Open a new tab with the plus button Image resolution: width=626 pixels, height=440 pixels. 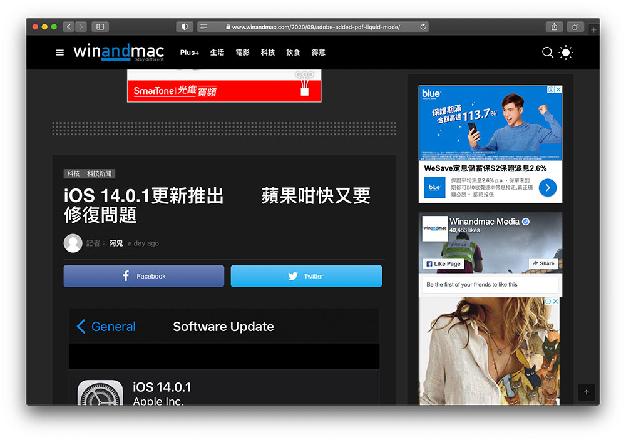pyautogui.click(x=593, y=29)
